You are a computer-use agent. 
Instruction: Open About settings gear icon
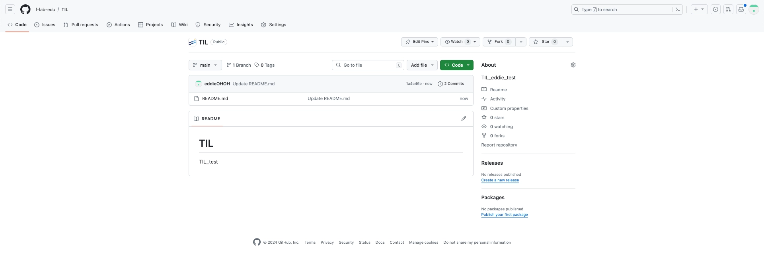point(573,65)
